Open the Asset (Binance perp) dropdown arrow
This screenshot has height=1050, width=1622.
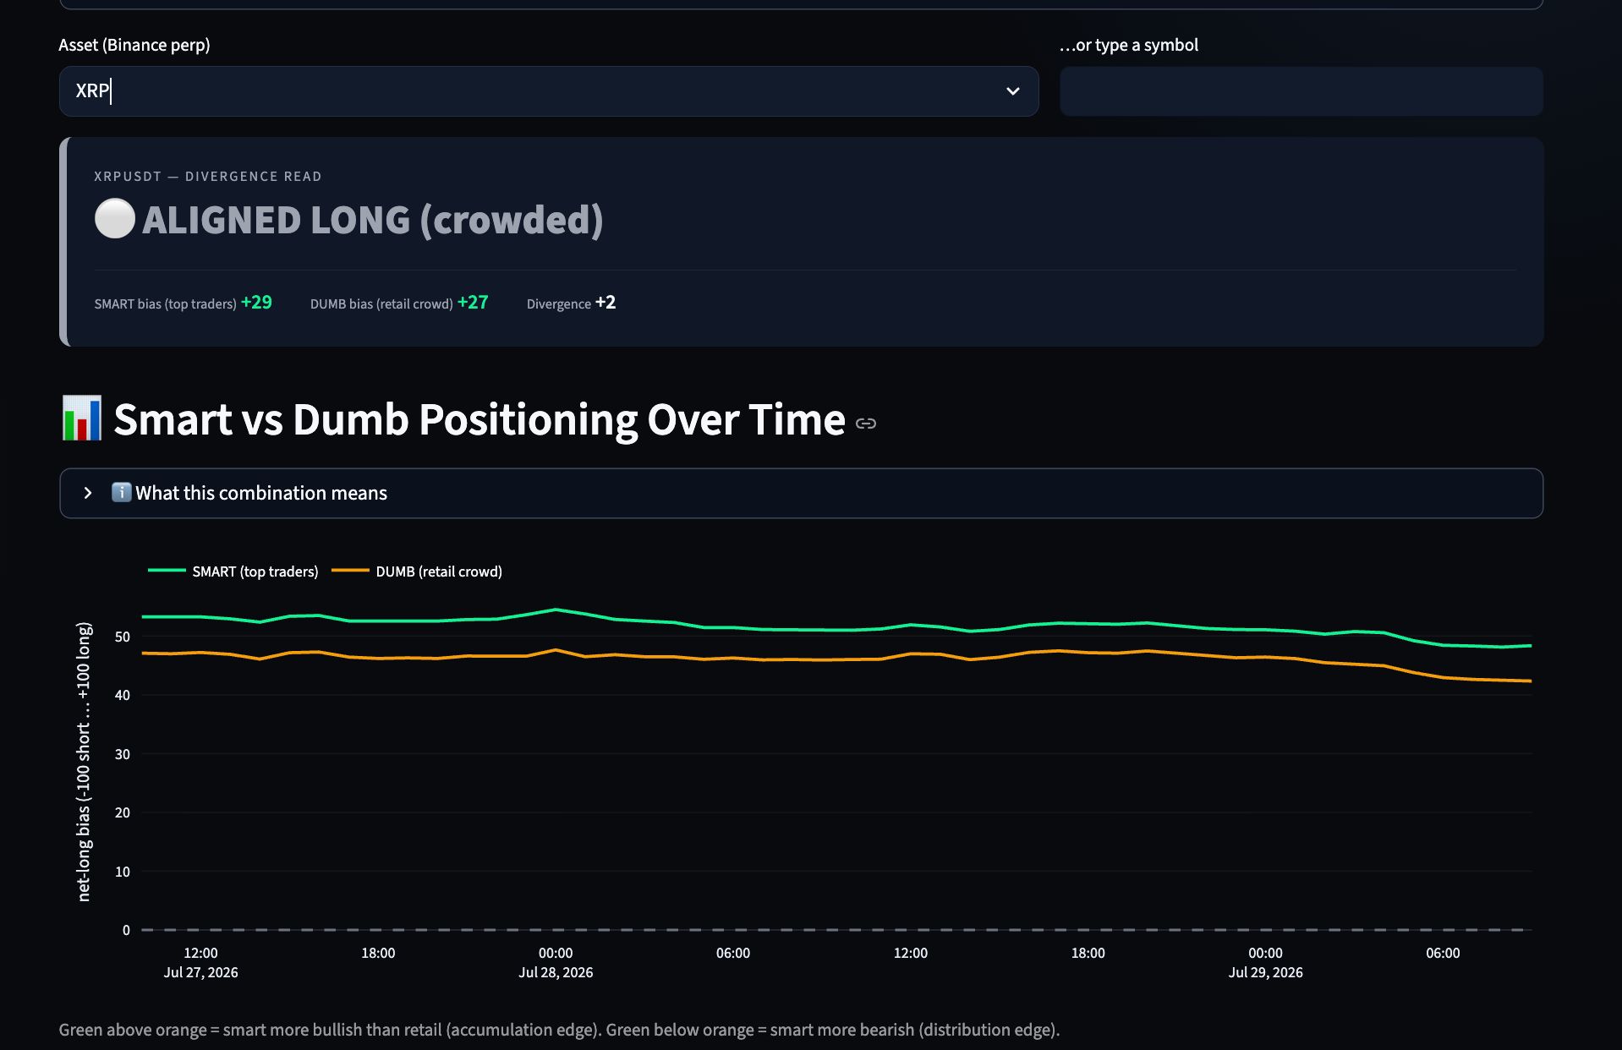(x=1012, y=91)
